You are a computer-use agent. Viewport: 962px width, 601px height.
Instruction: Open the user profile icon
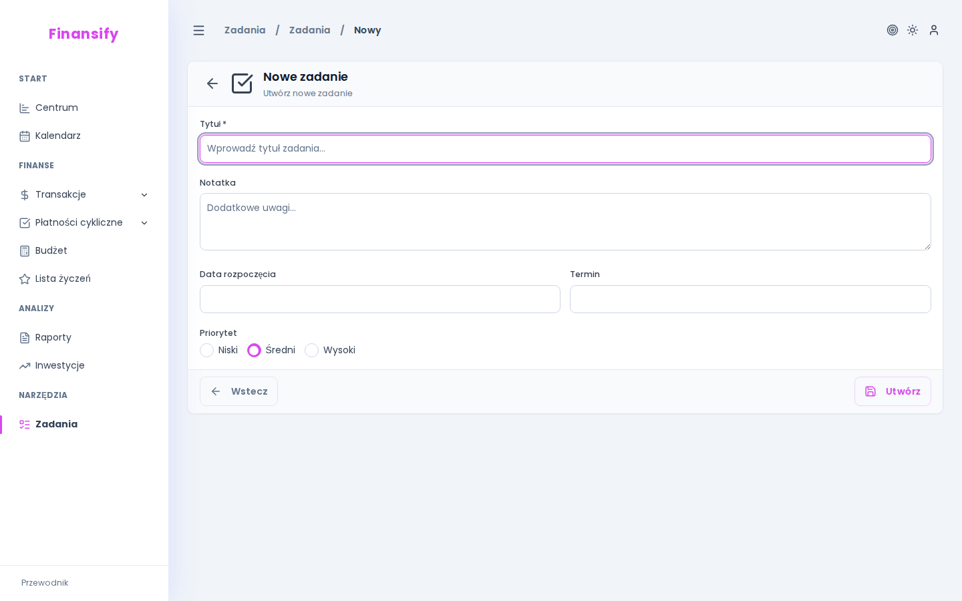tap(934, 30)
